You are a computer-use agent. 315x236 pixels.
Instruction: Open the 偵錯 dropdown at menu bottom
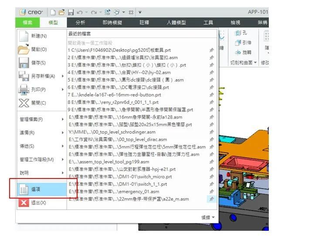[x=208, y=217]
